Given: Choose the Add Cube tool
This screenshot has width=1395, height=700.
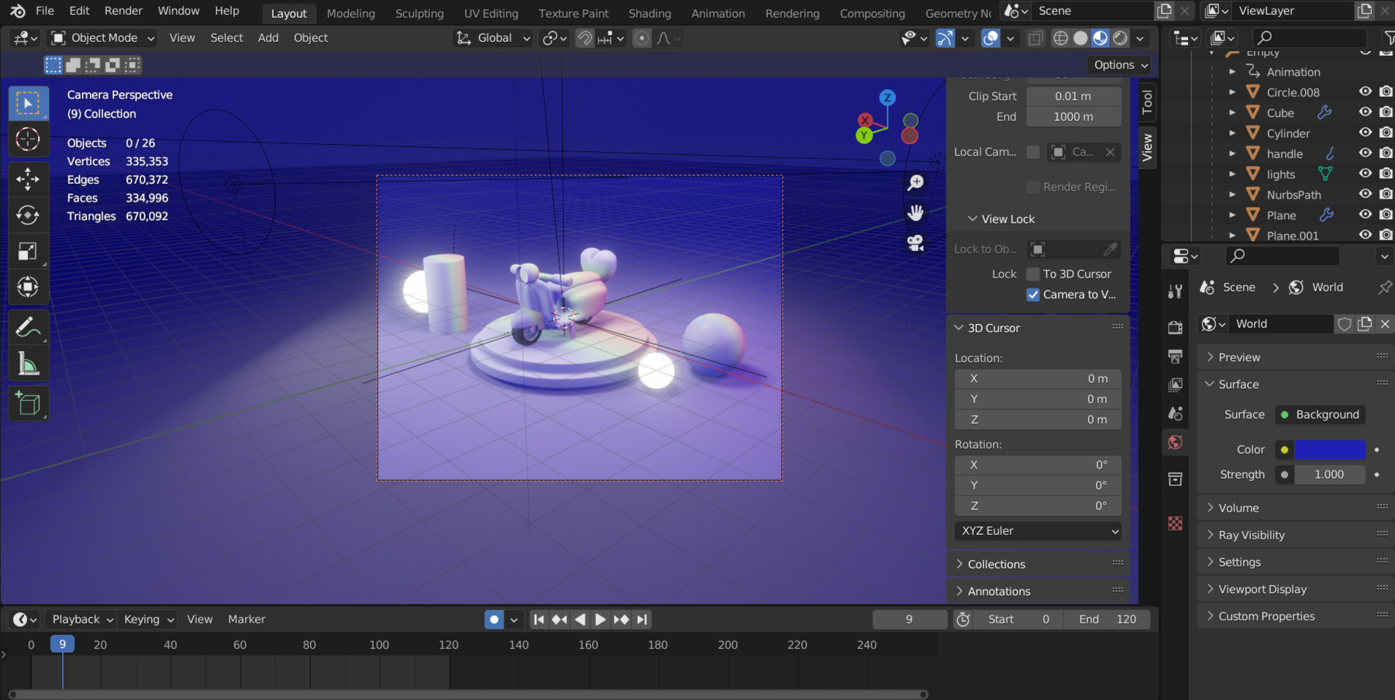Looking at the screenshot, I should [x=28, y=404].
